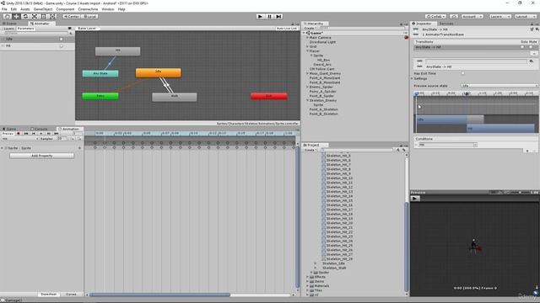540x303 pixels.
Task: Select the orange Idle state node
Action: [x=158, y=72]
